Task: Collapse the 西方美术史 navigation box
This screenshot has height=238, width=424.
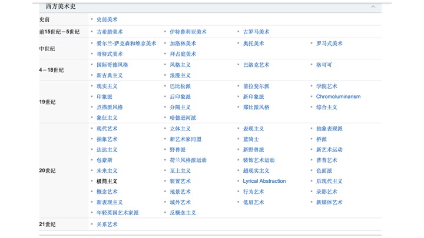Action: click(373, 6)
